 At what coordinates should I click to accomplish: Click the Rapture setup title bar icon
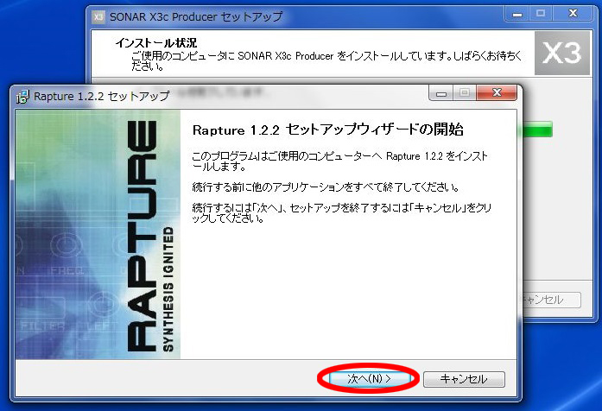point(22,97)
